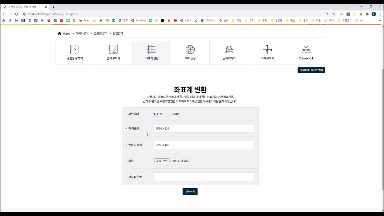Click the page vertical scrollbar
The height and width of the screenshot is (216, 384).
coord(382,129)
